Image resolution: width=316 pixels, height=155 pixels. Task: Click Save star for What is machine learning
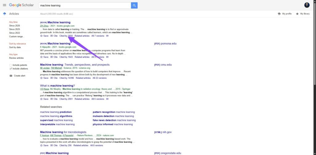41,99
